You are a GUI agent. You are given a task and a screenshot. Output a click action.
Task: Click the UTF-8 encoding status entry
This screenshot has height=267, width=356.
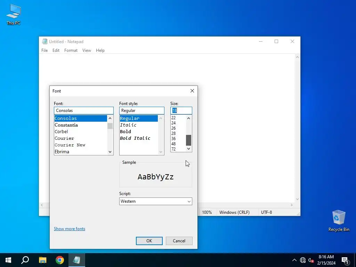266,212
